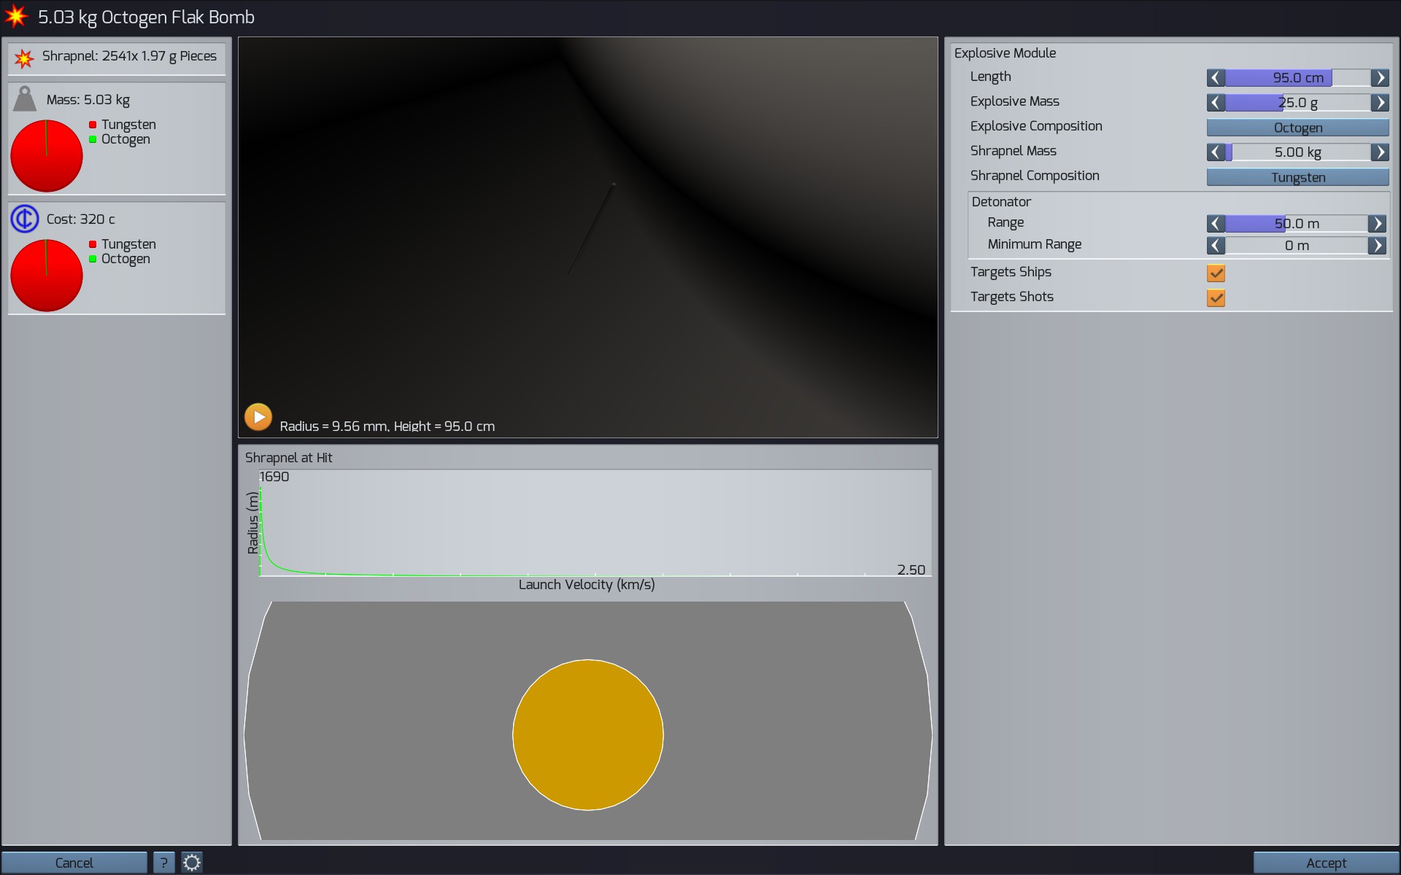Image resolution: width=1401 pixels, height=875 pixels.
Task: Decrease Minimum Range with left arrow
Action: pyautogui.click(x=1216, y=246)
